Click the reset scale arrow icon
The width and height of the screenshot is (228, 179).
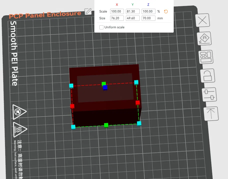[166, 11]
